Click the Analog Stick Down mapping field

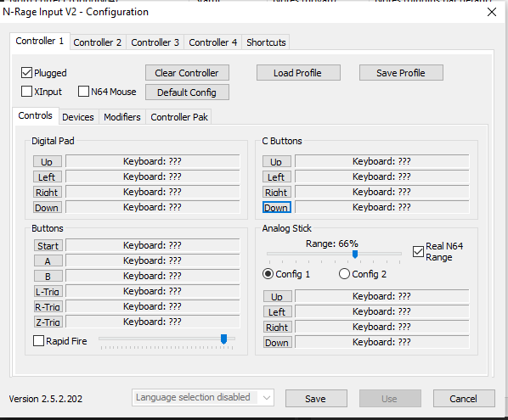tap(382, 342)
